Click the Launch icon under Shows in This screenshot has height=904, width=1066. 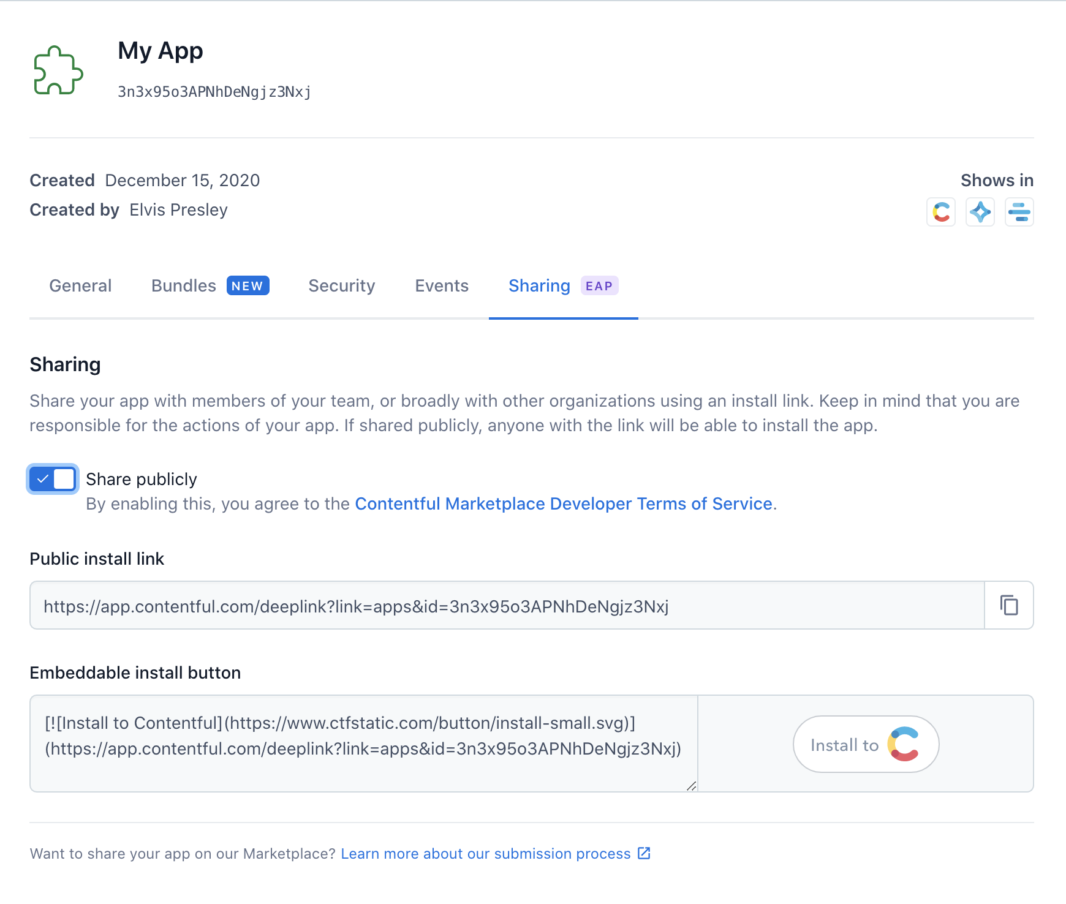1019,212
